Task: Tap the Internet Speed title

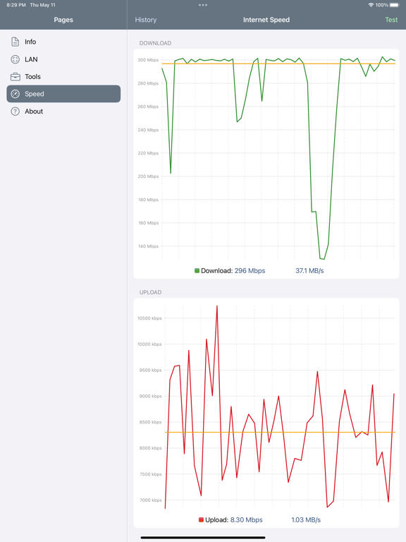Action: point(266,20)
